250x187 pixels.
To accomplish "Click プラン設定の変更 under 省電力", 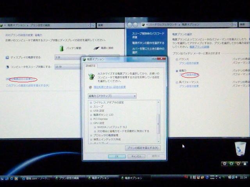I will point(189,74).
